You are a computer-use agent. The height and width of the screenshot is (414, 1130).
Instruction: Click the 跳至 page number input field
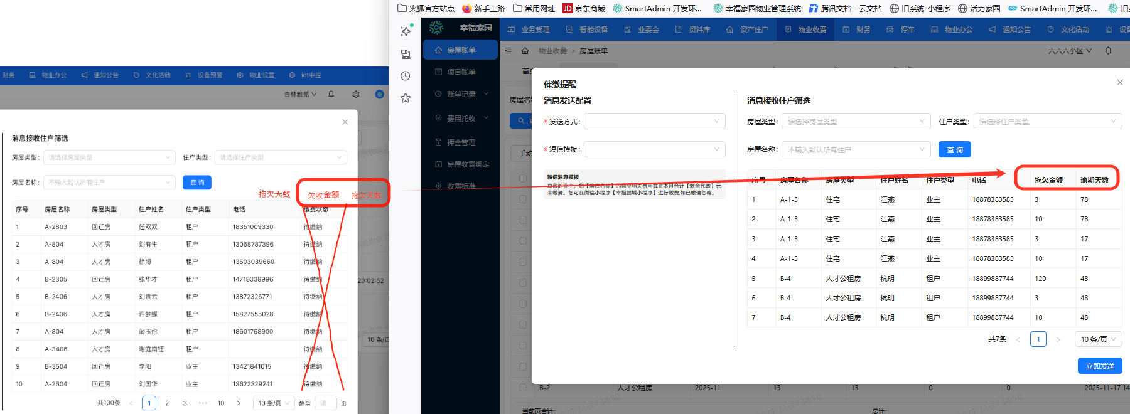(x=325, y=403)
